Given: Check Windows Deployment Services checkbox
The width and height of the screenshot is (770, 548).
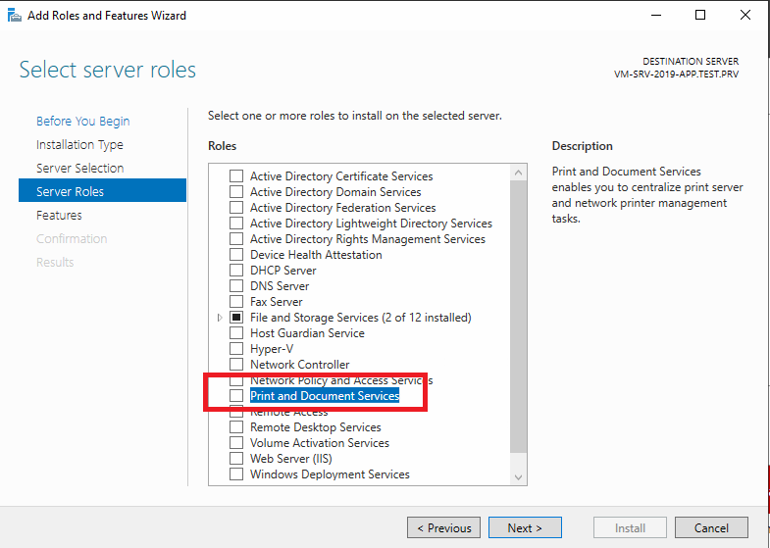Looking at the screenshot, I should click(x=236, y=474).
